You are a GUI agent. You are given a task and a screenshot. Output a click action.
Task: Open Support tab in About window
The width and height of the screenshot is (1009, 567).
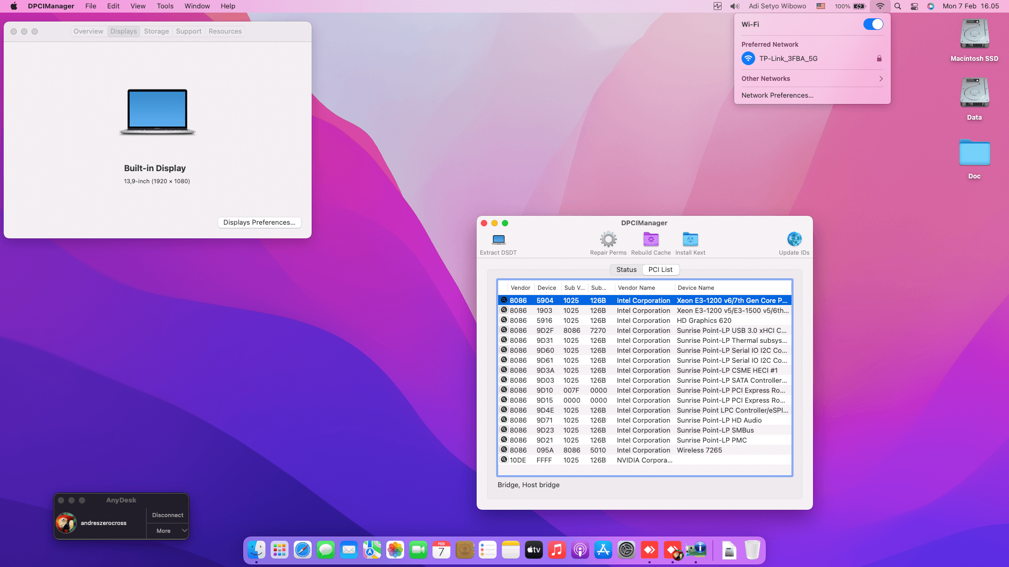click(x=189, y=31)
